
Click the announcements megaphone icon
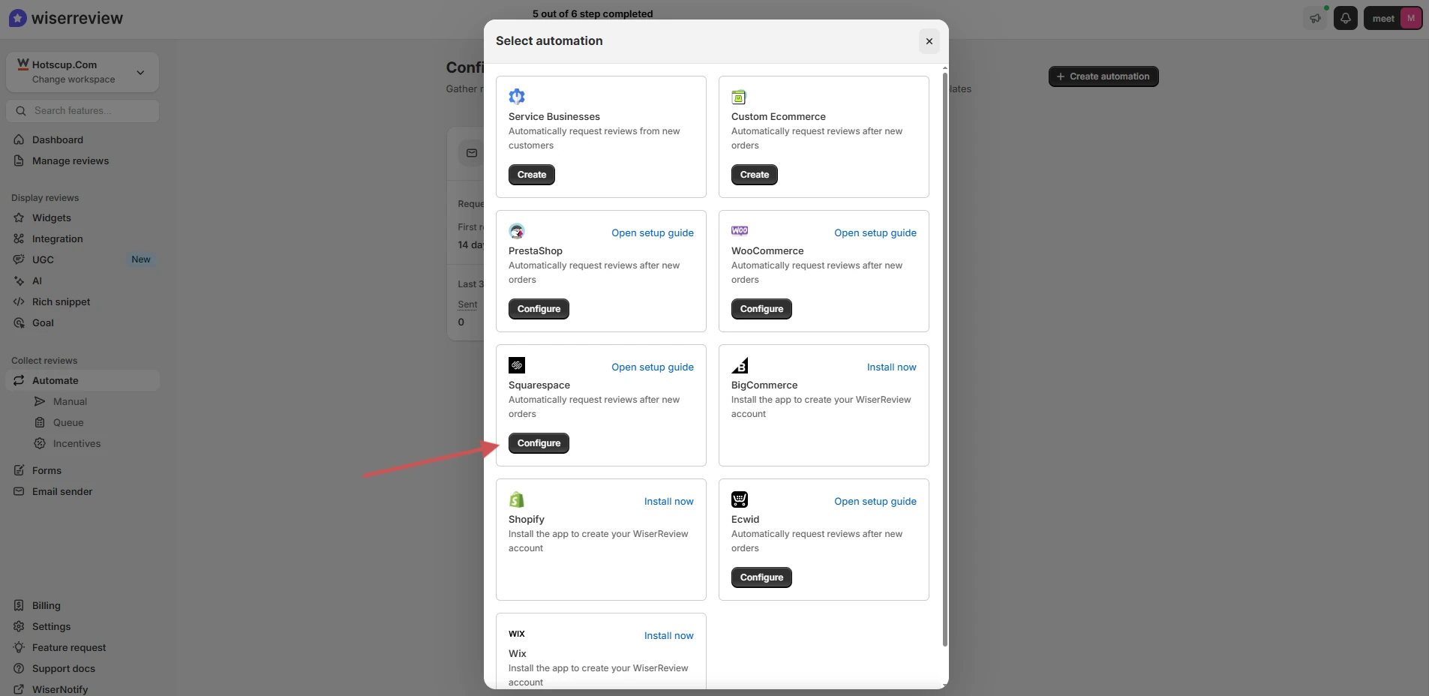coord(1316,18)
